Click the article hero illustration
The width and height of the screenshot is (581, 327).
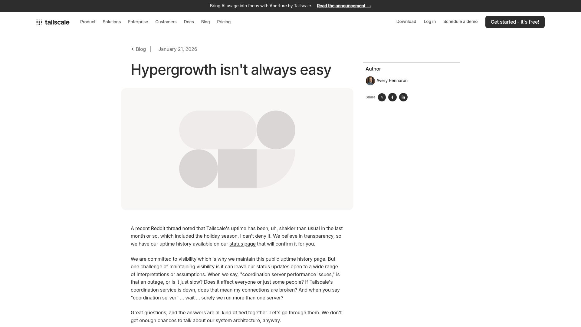[237, 149]
